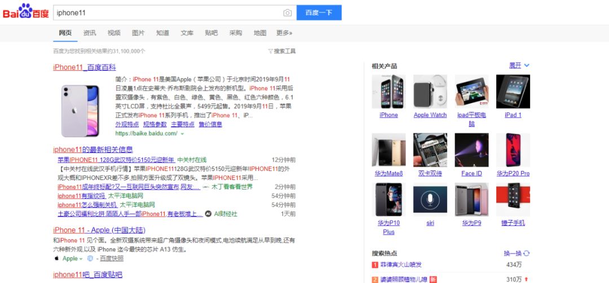Open iPhone11_百度百科 result

pos(85,68)
